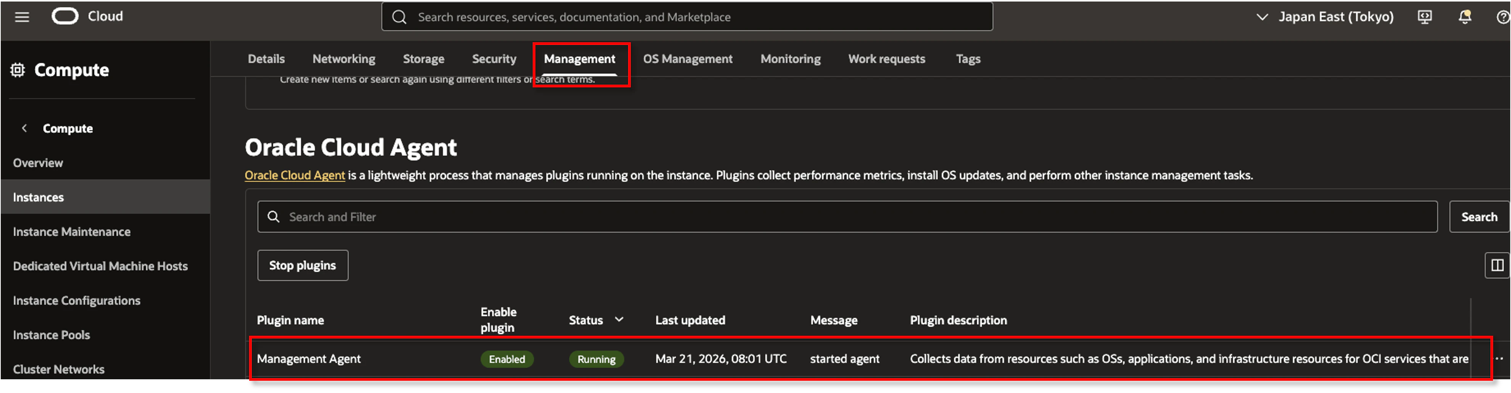The height and width of the screenshot is (393, 1511).
Task: View the Work requests tab
Action: click(x=886, y=59)
